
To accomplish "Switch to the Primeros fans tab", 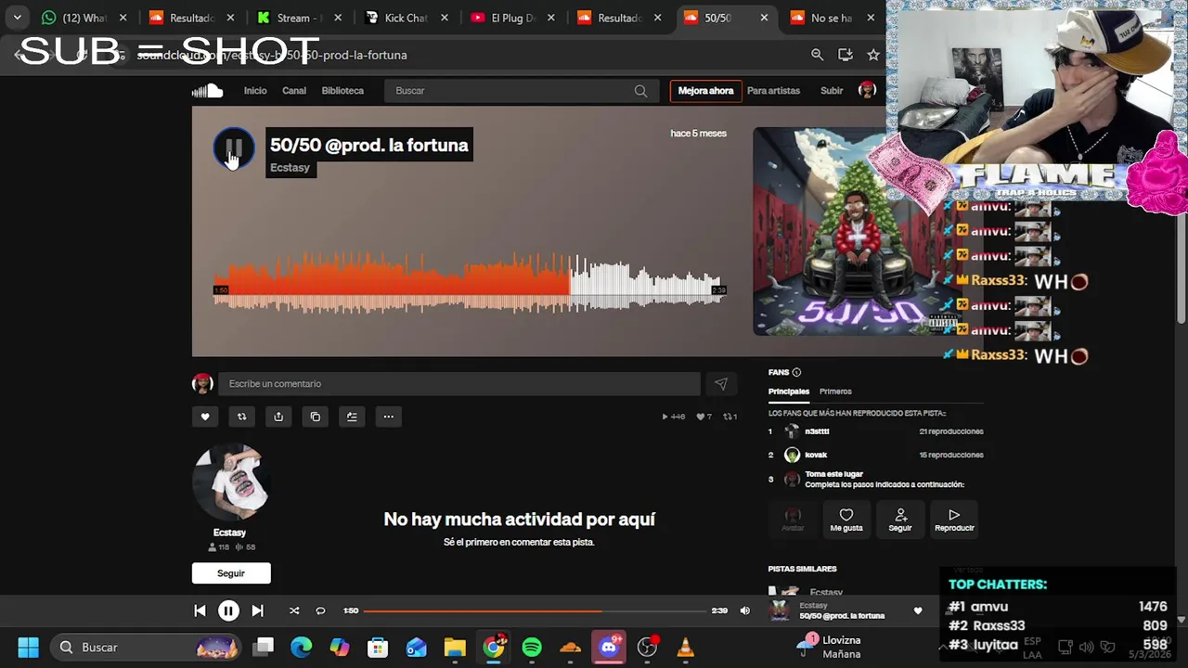I will [x=835, y=392].
